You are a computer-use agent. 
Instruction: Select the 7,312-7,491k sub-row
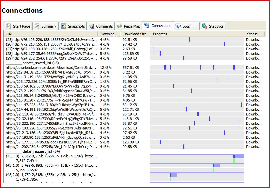[x=134, y=161]
